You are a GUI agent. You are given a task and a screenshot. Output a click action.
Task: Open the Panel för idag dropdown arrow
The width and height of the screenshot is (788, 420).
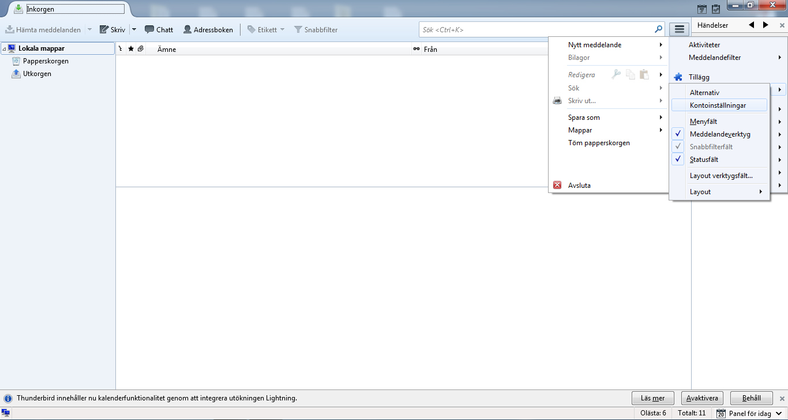click(x=779, y=413)
